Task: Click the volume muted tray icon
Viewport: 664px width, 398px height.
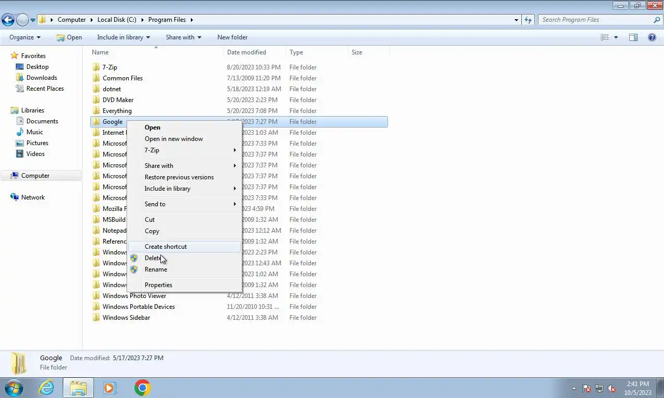Action: point(612,388)
